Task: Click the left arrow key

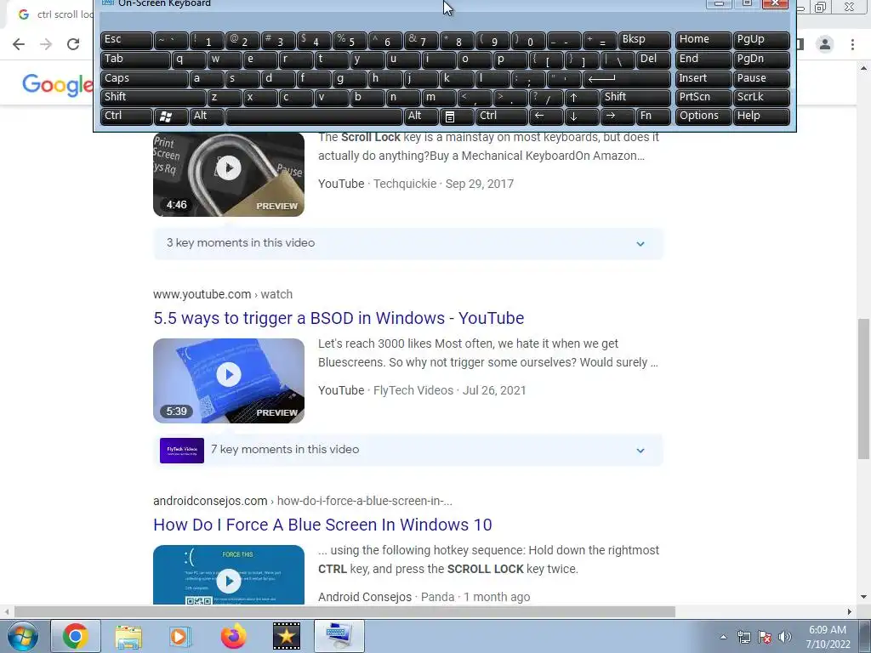Action: (x=546, y=116)
